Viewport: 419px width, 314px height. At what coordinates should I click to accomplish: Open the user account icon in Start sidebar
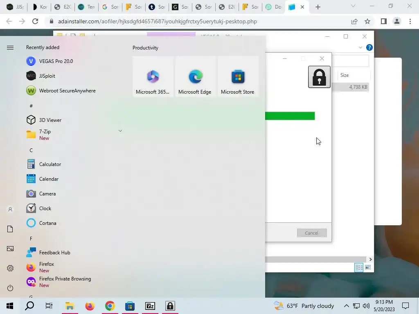click(10, 209)
